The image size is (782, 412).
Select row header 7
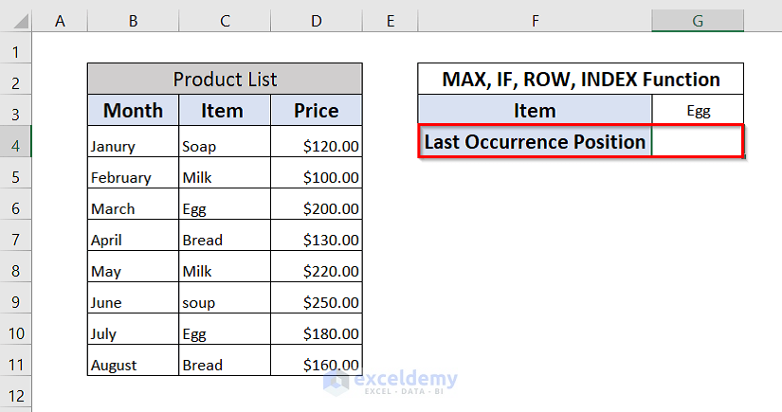(16, 240)
